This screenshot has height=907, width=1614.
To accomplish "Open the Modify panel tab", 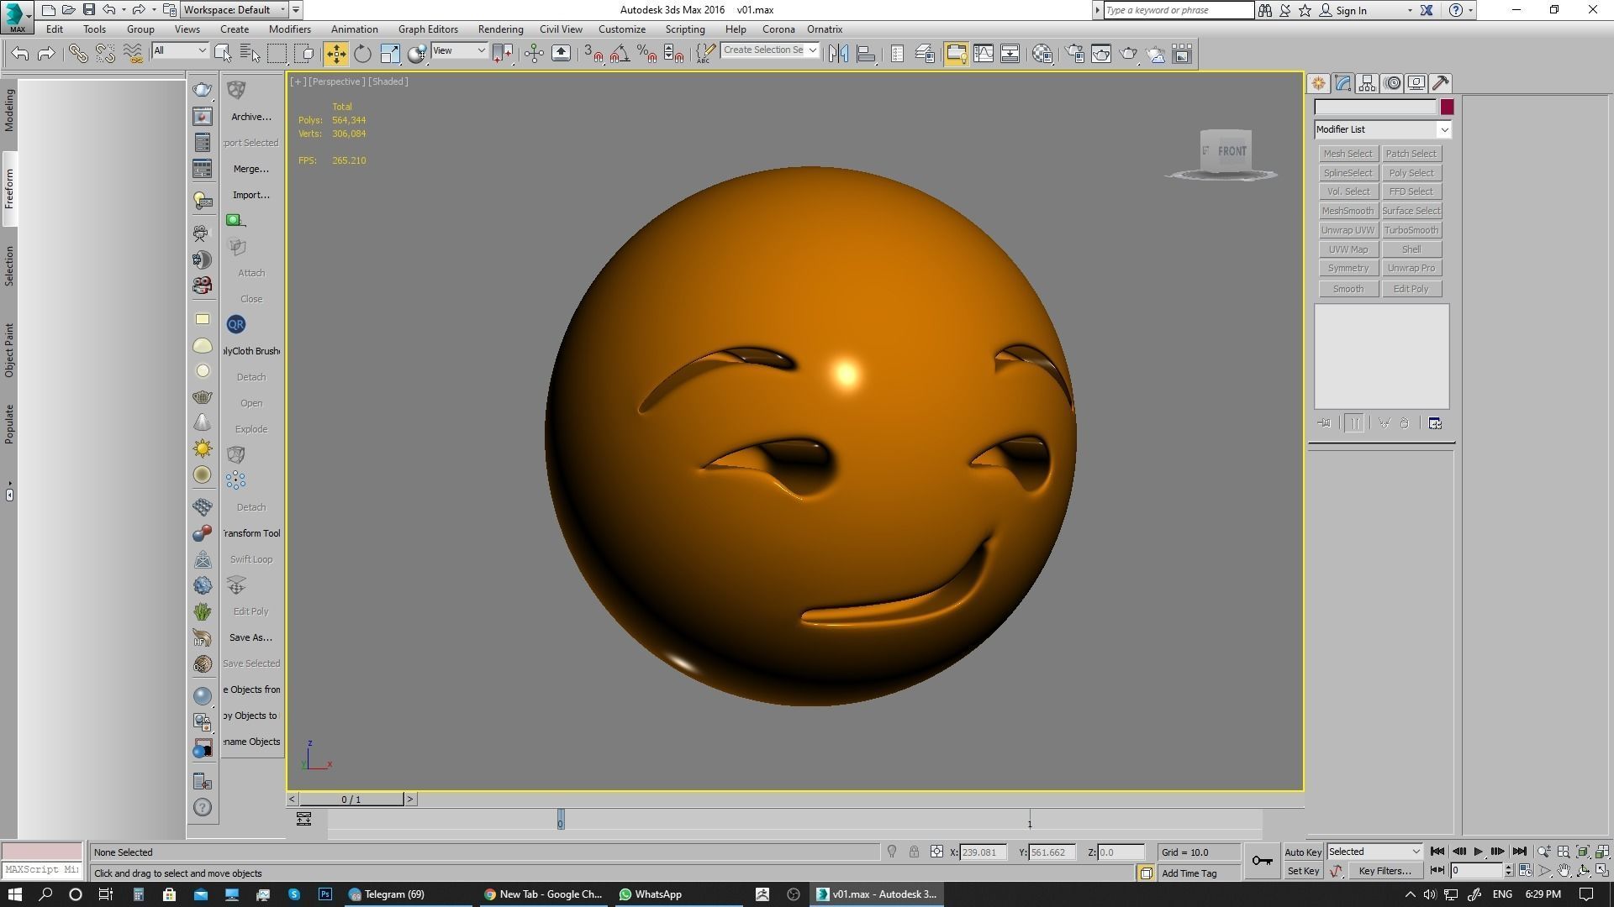I will pos(1342,83).
